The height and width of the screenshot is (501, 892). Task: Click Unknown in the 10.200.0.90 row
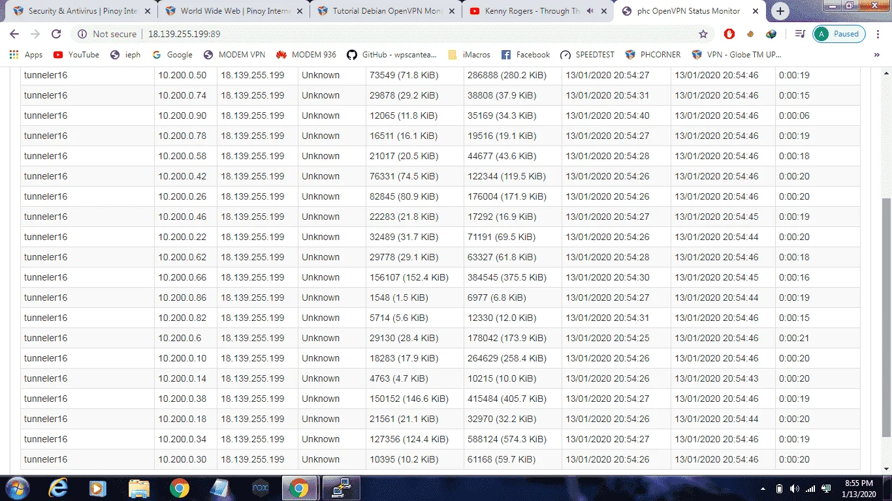(321, 115)
